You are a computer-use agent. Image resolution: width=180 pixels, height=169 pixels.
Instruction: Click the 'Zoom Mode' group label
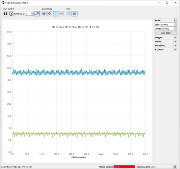(47, 9)
